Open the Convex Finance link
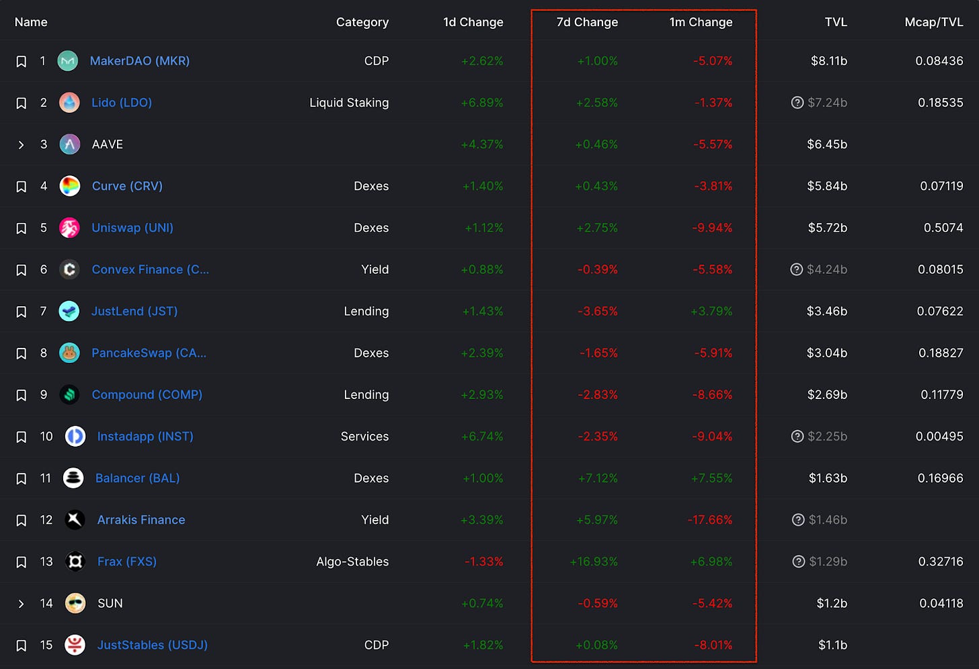The width and height of the screenshot is (979, 669). pos(151,269)
